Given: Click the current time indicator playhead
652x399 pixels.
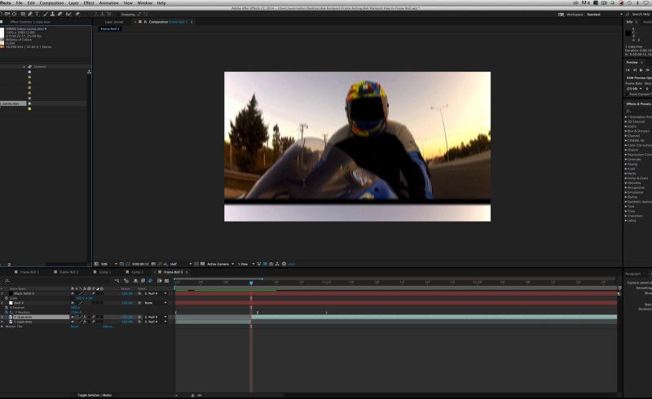Looking at the screenshot, I should coord(251,283).
